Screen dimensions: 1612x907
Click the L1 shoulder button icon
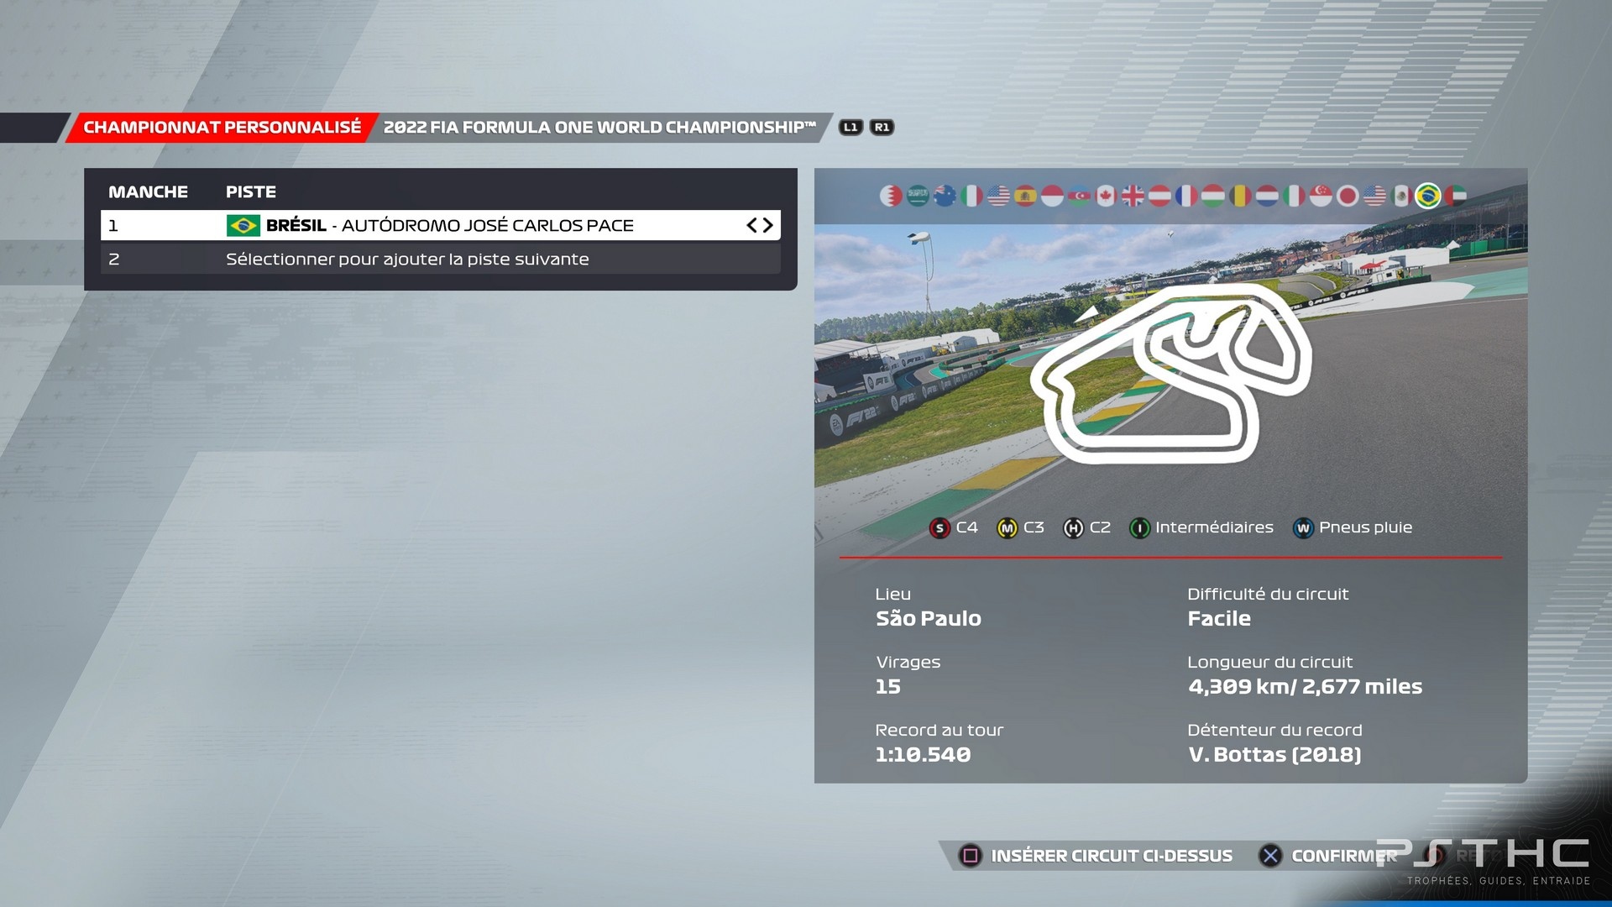click(x=850, y=127)
